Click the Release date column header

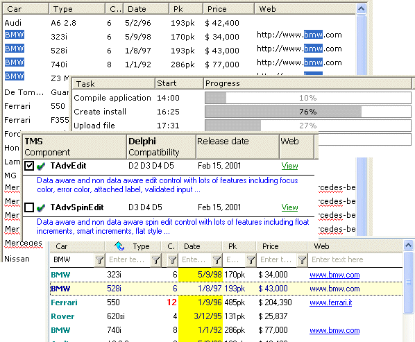237,147
